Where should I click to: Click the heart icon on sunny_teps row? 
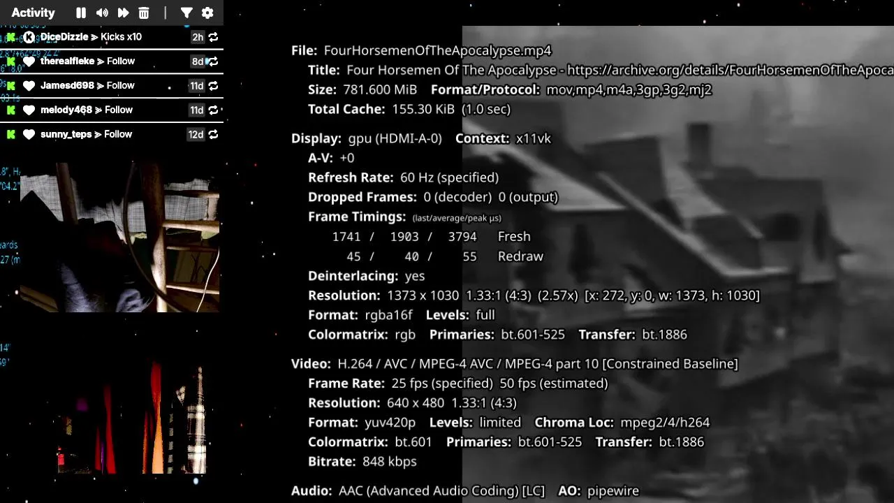(29, 135)
